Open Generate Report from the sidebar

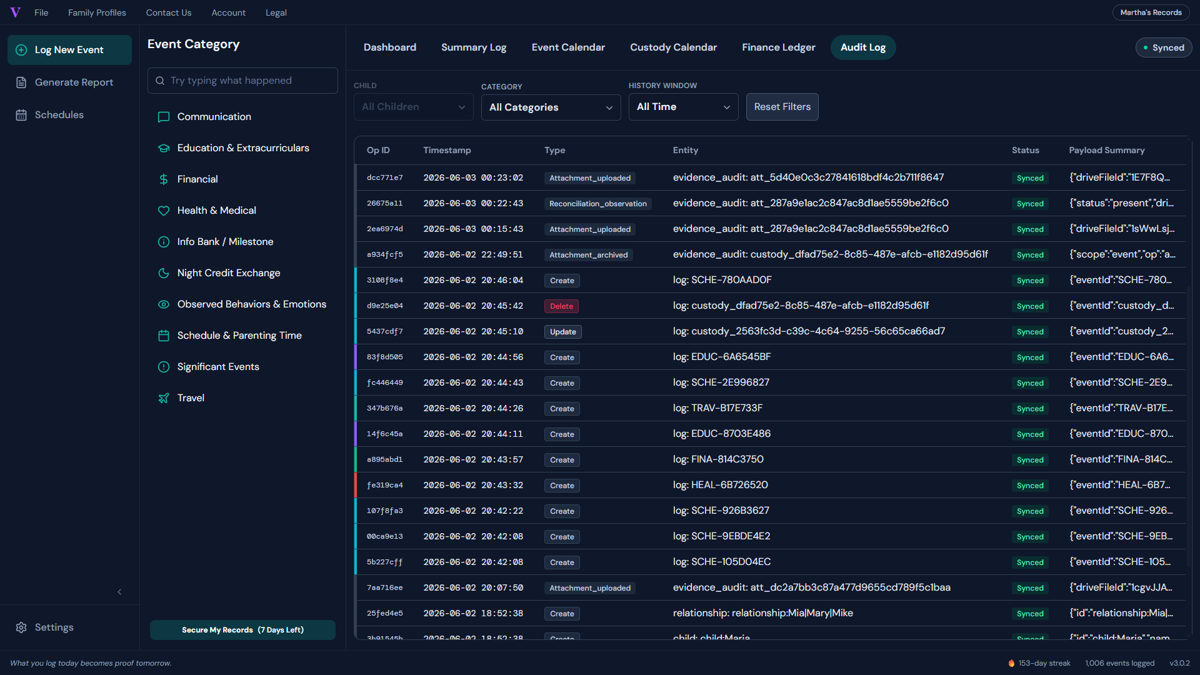click(x=69, y=82)
